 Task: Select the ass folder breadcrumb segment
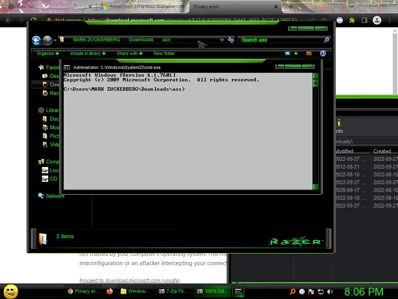[166, 40]
